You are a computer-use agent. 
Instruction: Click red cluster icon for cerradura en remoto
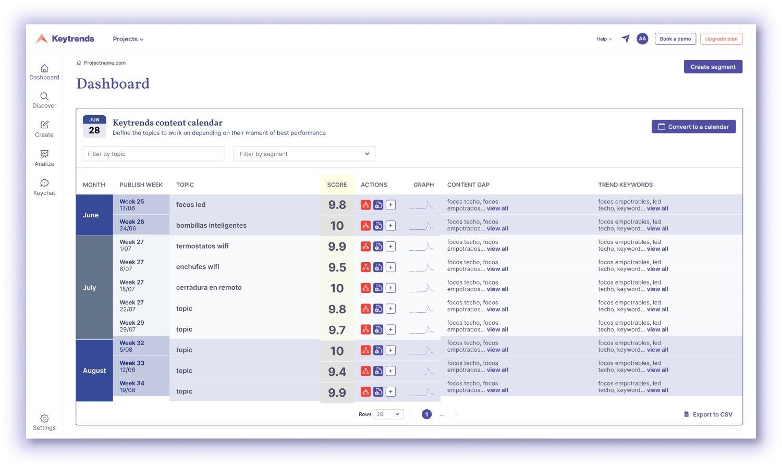[366, 288]
